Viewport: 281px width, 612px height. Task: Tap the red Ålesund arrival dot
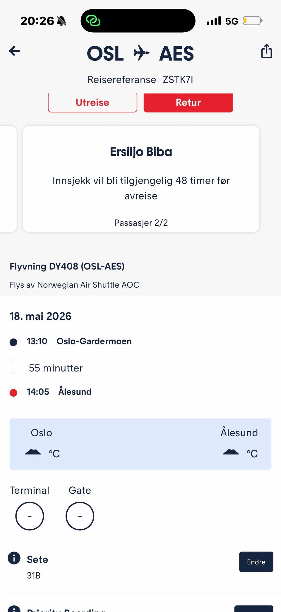click(x=13, y=393)
